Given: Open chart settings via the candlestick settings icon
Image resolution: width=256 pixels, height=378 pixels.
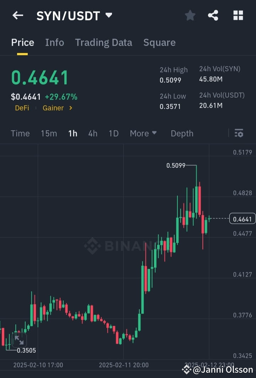Looking at the screenshot, I should pos(239,133).
